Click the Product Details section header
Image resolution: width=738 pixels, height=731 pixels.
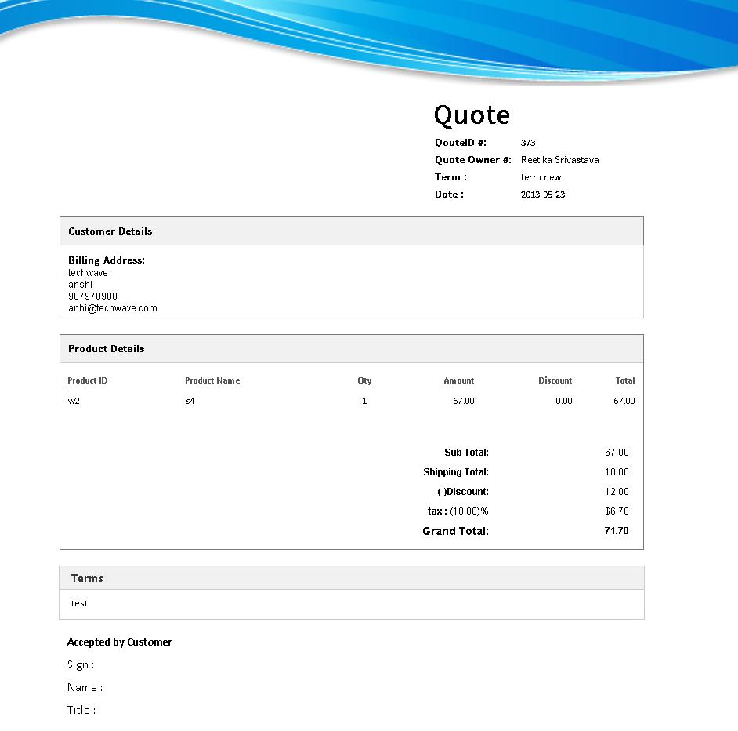[x=107, y=349]
